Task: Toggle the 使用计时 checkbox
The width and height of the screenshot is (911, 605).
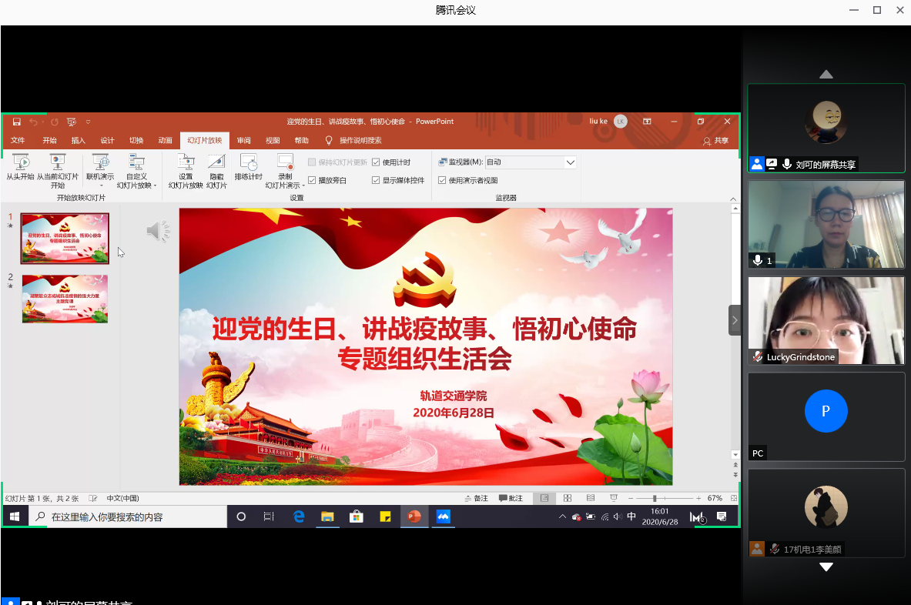Action: coord(376,162)
